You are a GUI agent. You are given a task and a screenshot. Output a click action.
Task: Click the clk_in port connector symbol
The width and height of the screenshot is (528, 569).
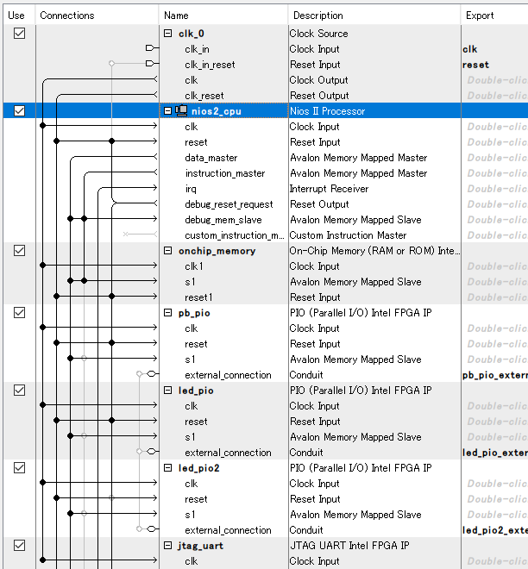click(150, 48)
